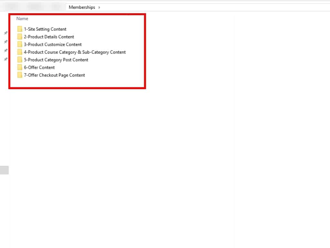Select the "6-Offer Content" folder name
Image resolution: width=330 pixels, height=248 pixels.
click(39, 67)
